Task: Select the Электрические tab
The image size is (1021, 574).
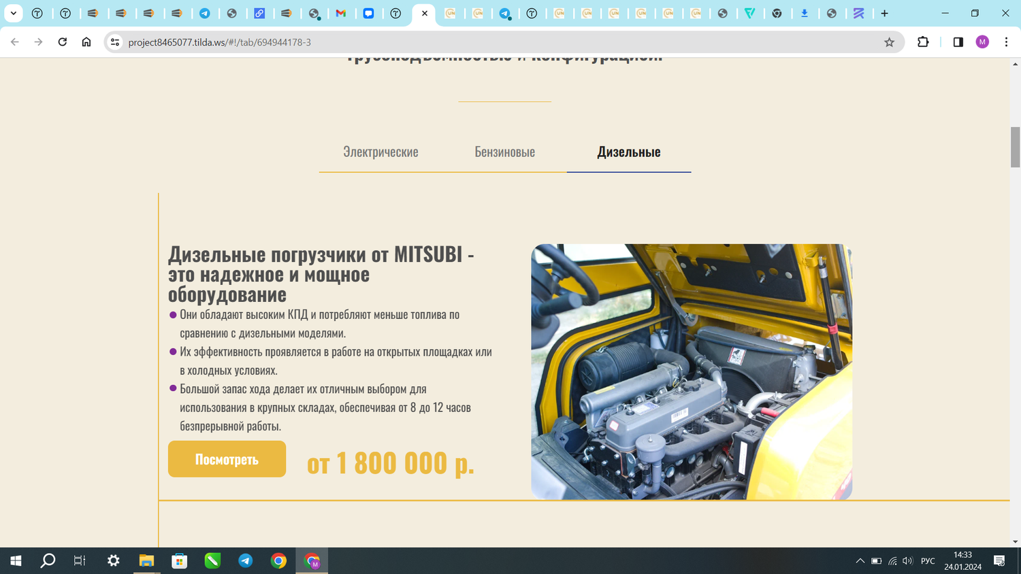Action: [x=380, y=152]
